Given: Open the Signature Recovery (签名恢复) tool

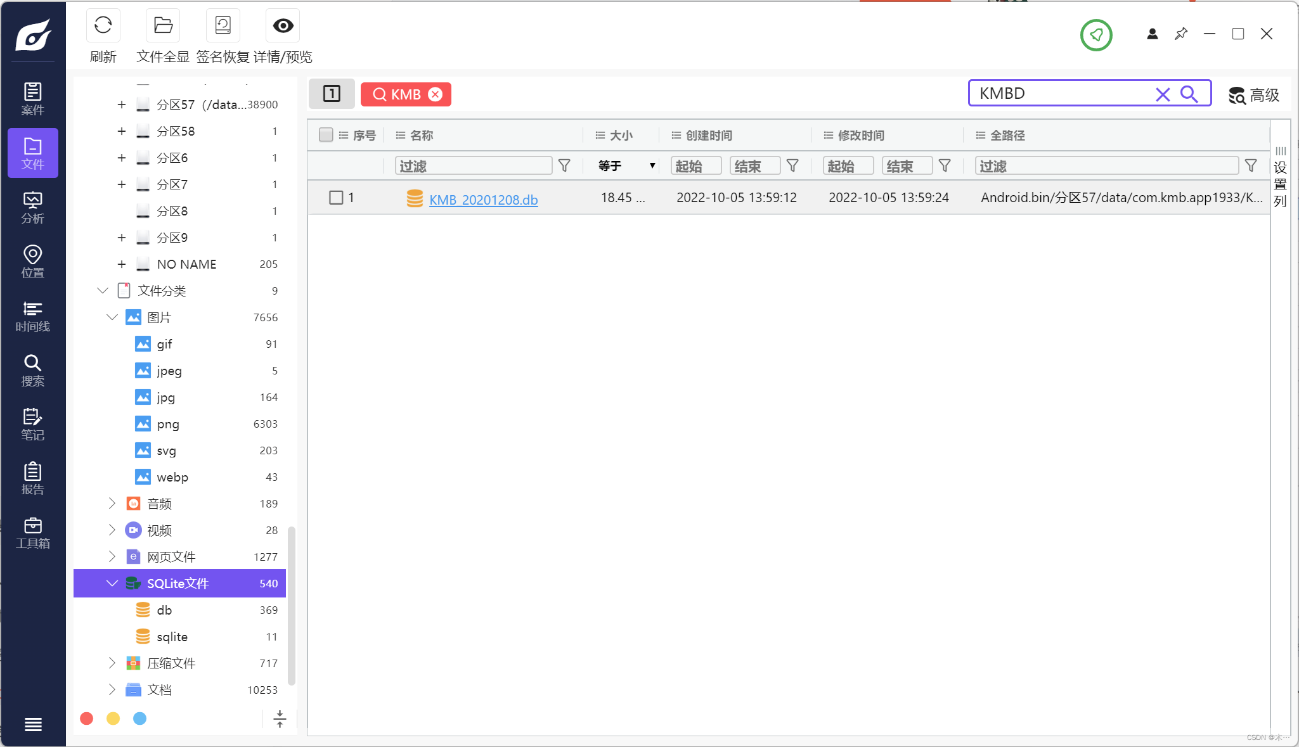Looking at the screenshot, I should [223, 26].
